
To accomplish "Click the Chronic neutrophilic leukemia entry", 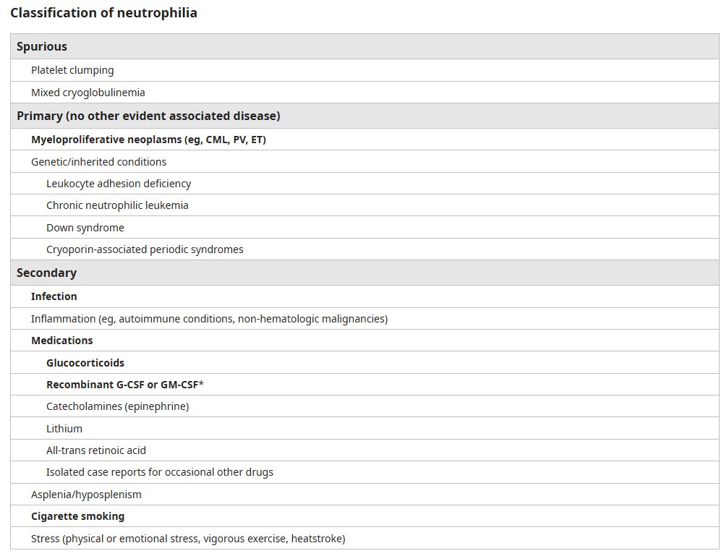I will [117, 205].
